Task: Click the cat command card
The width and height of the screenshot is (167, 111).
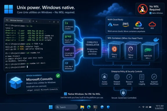Action: point(69,52)
